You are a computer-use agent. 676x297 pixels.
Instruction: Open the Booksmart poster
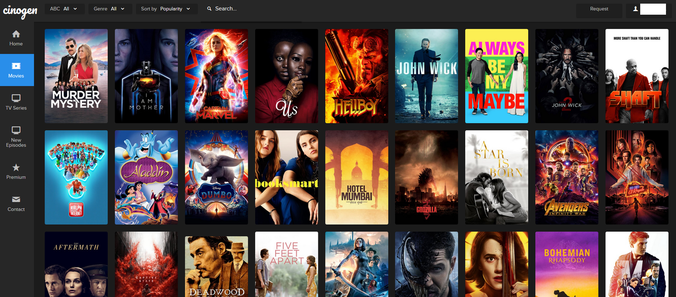(286, 177)
